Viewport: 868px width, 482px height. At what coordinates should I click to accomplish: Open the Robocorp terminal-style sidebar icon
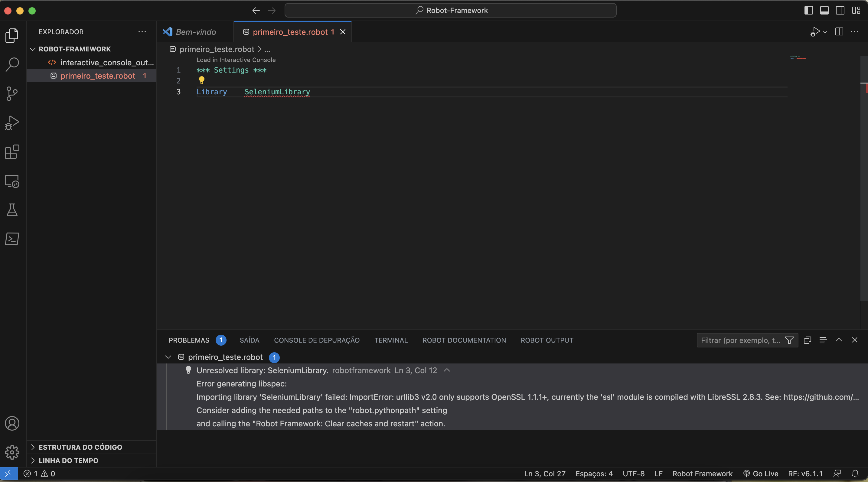[x=12, y=239]
